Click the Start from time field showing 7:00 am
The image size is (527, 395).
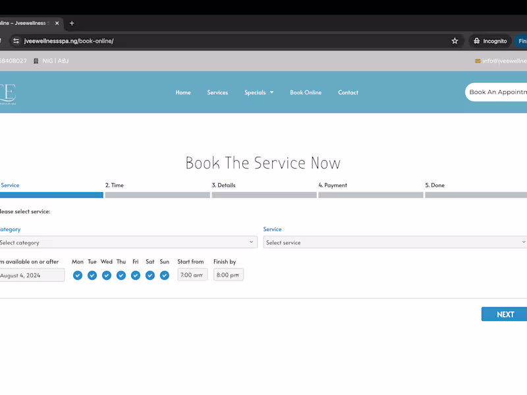pyautogui.click(x=192, y=275)
